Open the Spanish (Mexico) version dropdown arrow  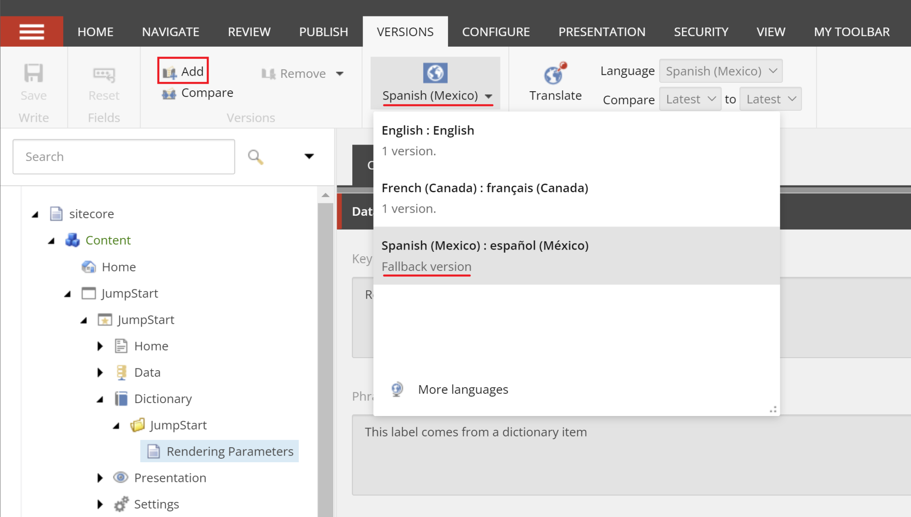click(x=489, y=96)
